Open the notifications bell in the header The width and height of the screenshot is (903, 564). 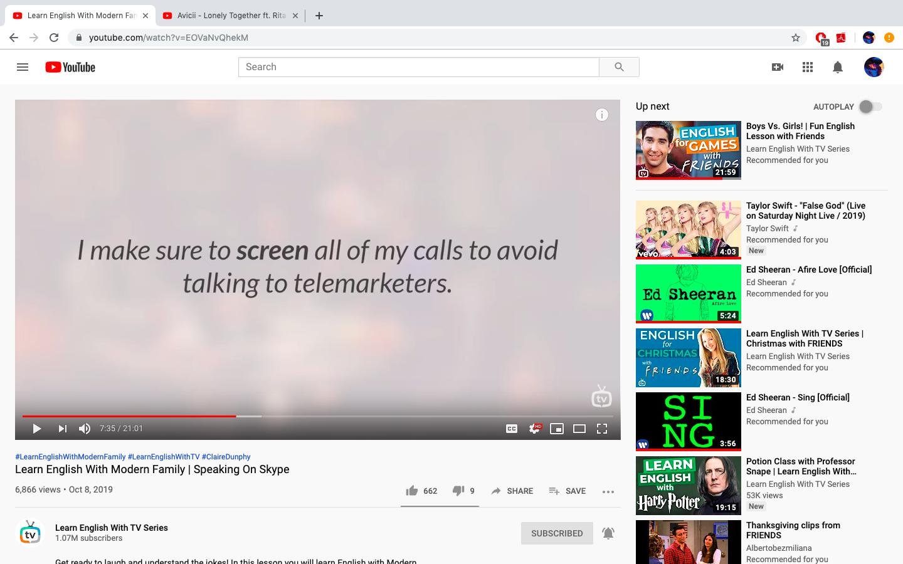tap(838, 67)
